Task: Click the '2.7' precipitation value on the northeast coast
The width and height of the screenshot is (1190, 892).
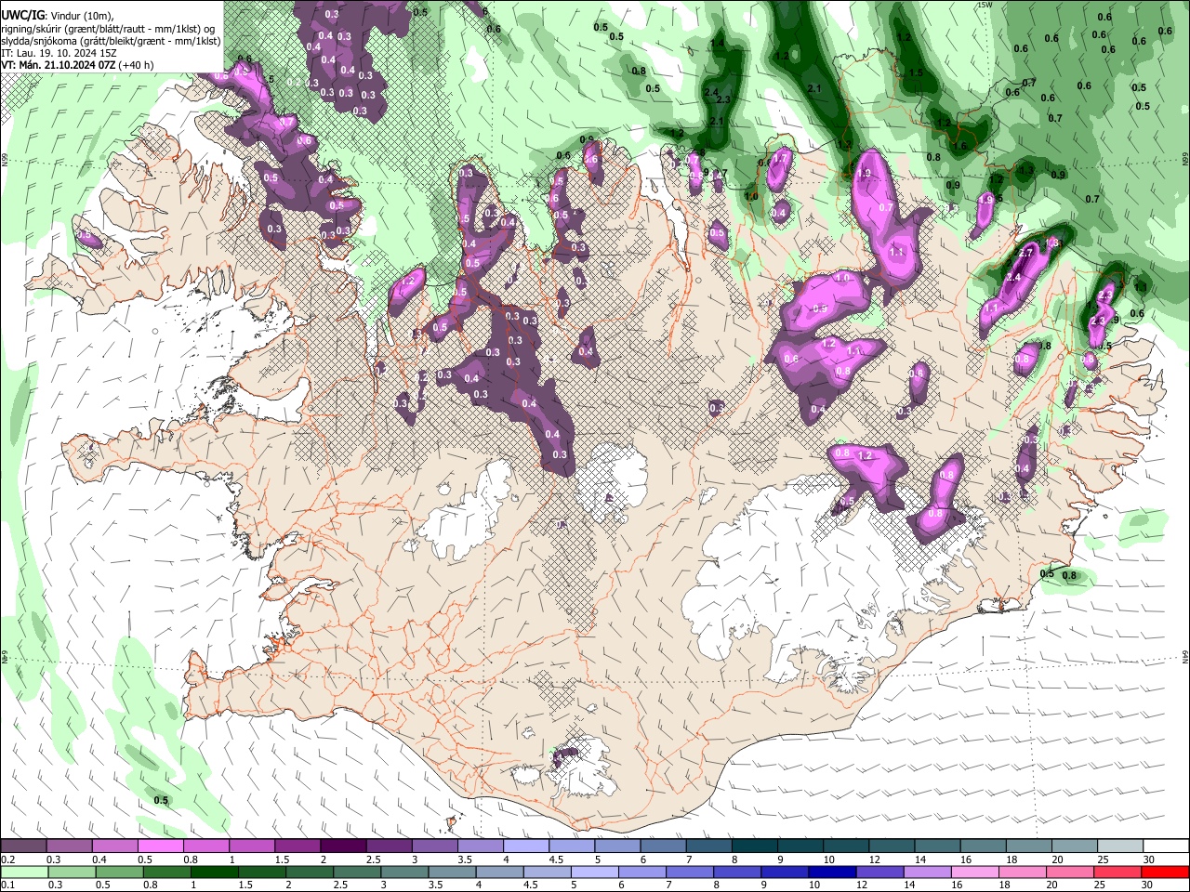Action: coord(1026,253)
